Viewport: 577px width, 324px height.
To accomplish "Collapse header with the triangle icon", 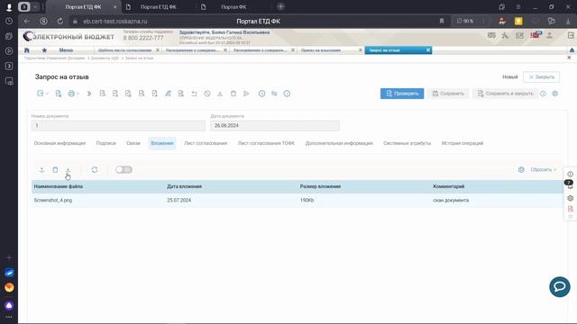I will (x=572, y=50).
